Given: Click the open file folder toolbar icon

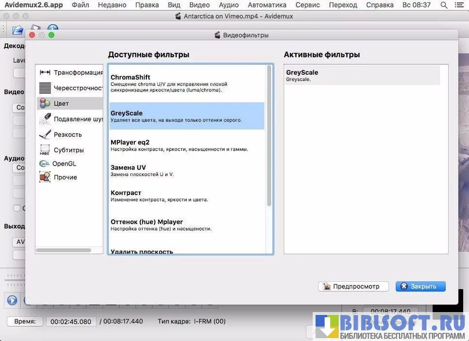Looking at the screenshot, I should [17, 30].
